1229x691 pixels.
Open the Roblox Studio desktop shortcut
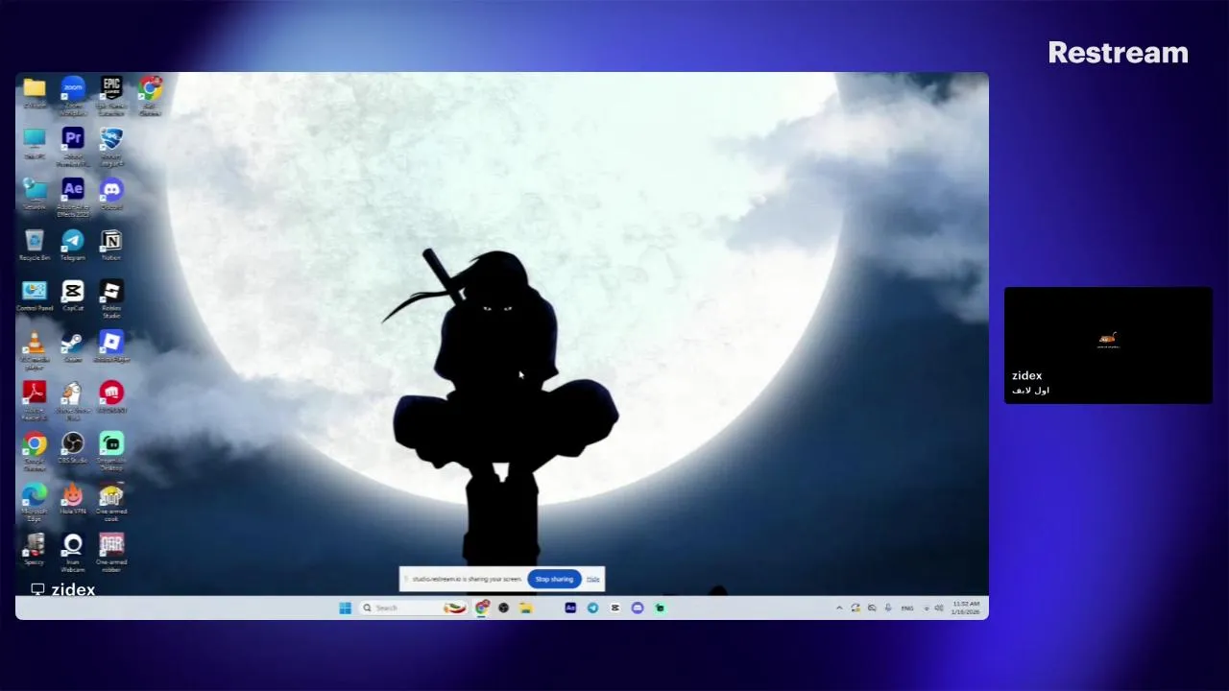pos(111,298)
